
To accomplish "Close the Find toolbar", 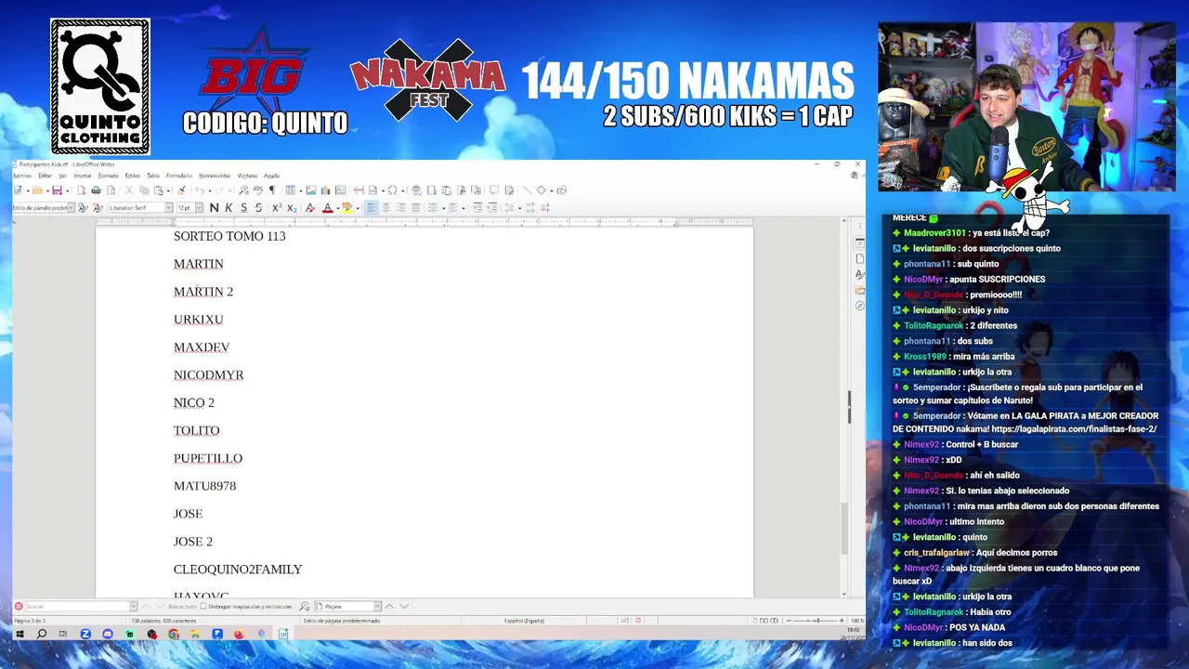I will coord(18,606).
